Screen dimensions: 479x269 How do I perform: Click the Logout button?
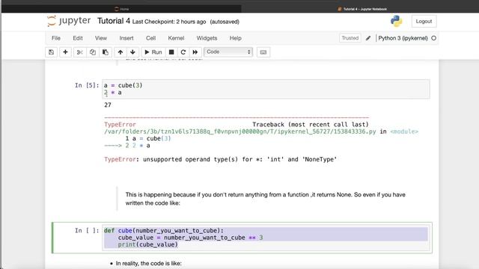pos(424,22)
